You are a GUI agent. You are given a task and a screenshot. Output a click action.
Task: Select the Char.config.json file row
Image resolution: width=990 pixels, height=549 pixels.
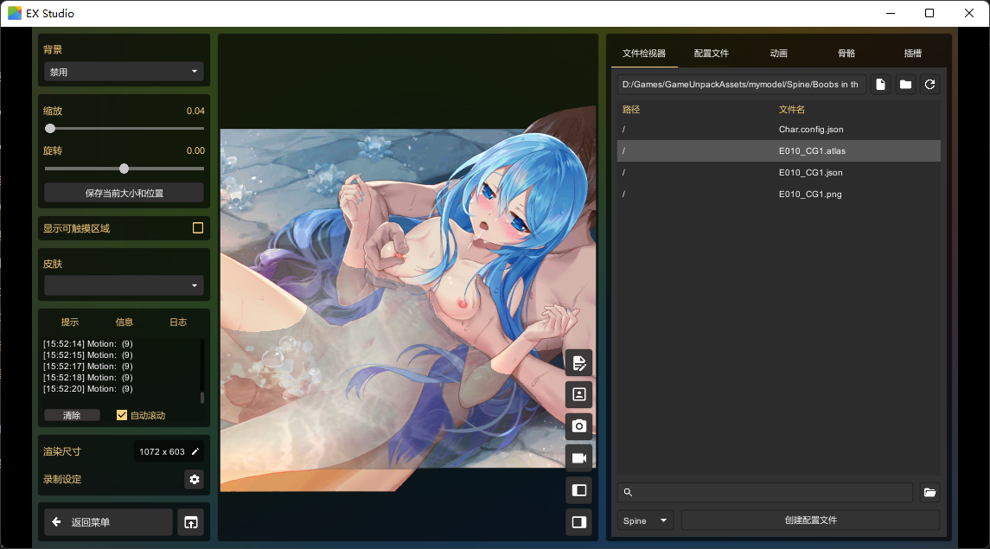(778, 130)
